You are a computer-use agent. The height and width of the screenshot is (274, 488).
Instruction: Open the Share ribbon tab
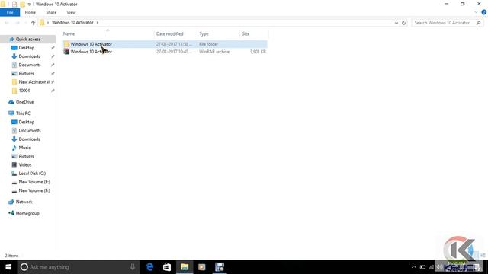(51, 13)
